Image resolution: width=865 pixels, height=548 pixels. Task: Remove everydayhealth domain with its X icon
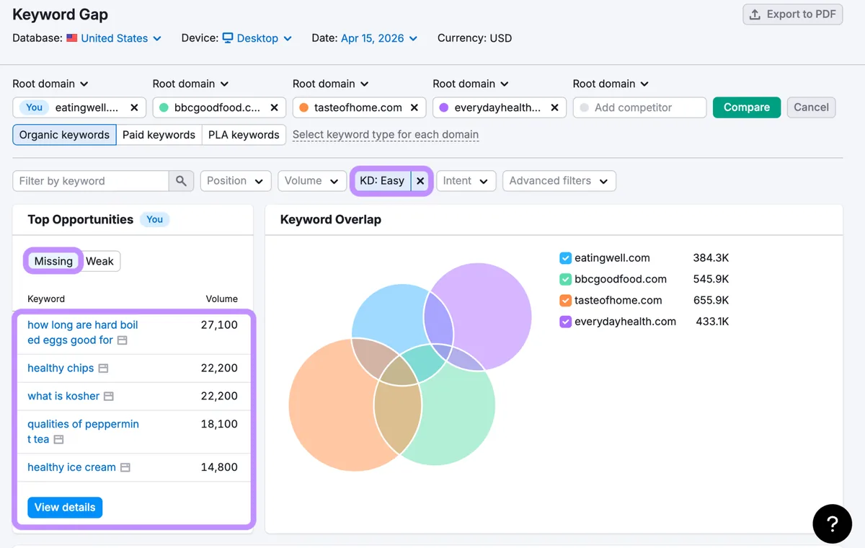point(554,107)
